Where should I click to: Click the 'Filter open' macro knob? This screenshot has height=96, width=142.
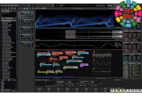[x=39, y=90]
